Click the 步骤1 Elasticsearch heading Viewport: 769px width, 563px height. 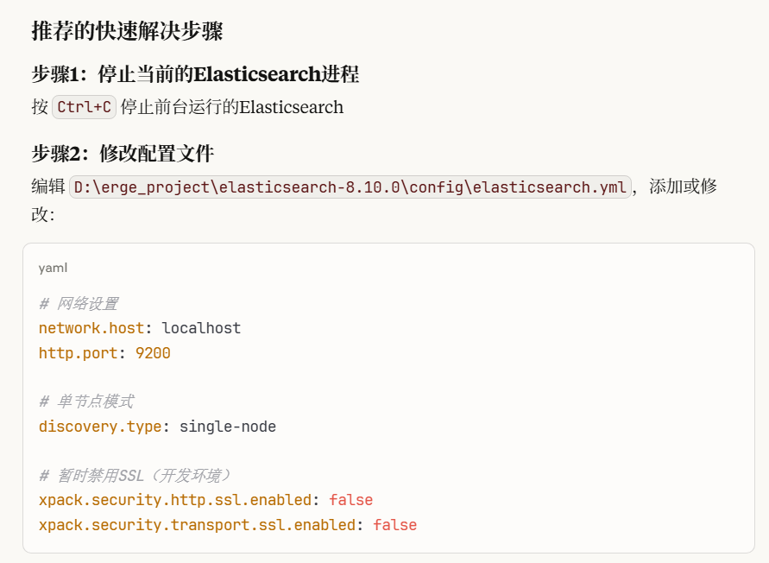tap(195, 74)
